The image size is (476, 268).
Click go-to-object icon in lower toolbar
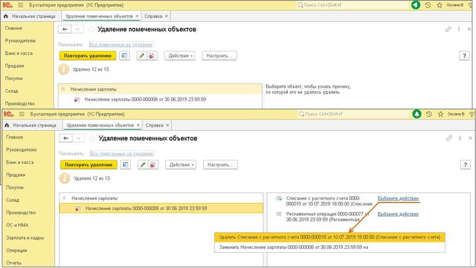pos(126,164)
